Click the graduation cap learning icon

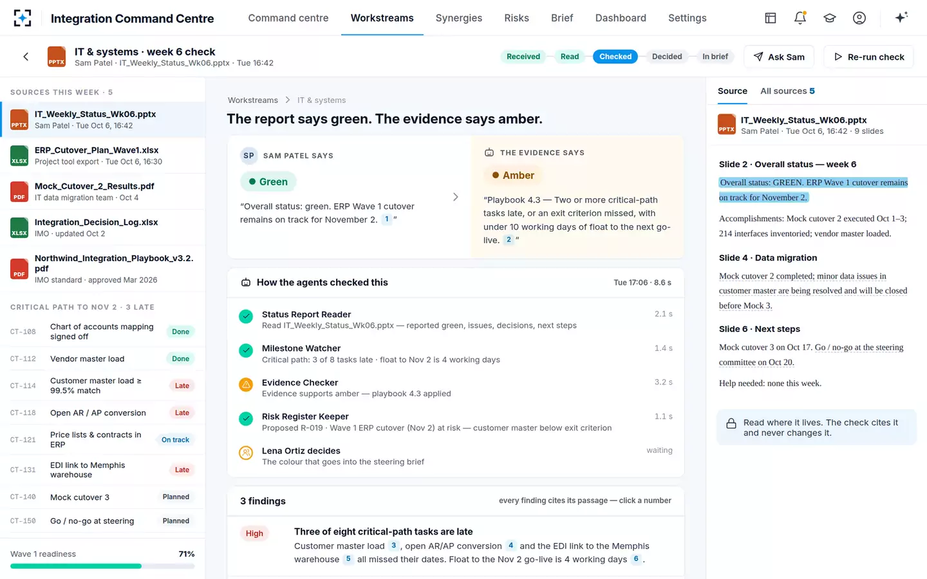830,18
